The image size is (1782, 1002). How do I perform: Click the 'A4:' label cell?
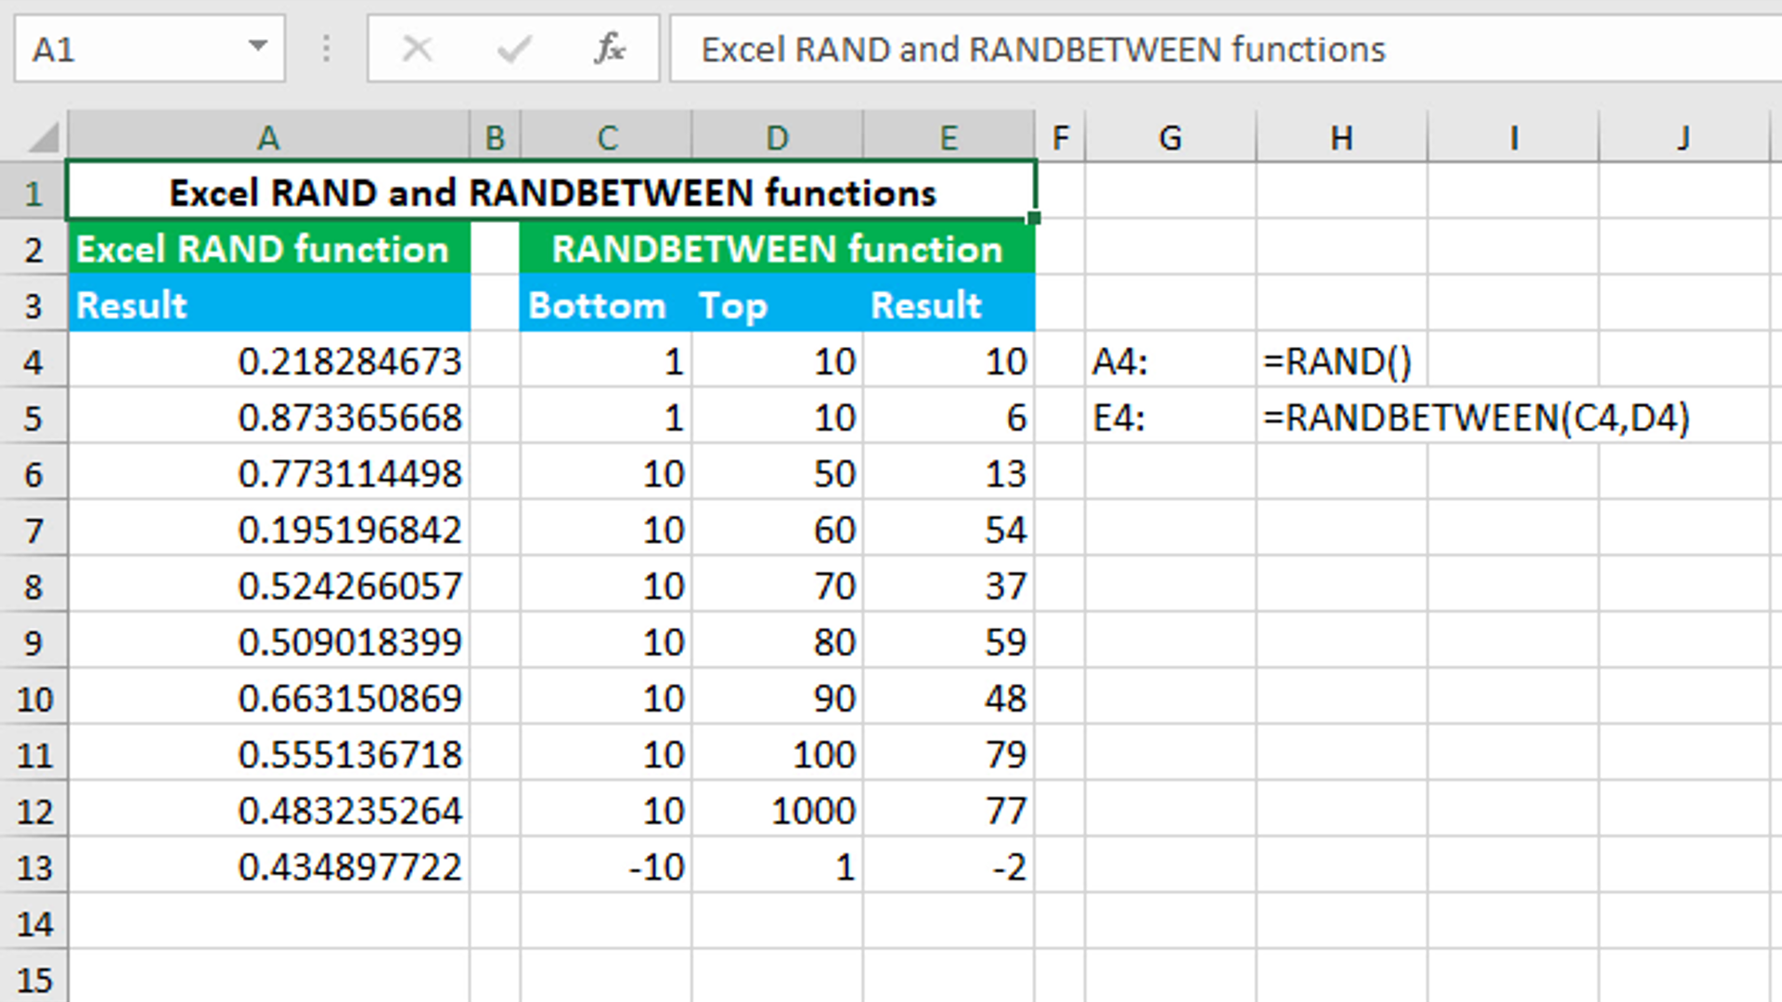[x=1170, y=361]
